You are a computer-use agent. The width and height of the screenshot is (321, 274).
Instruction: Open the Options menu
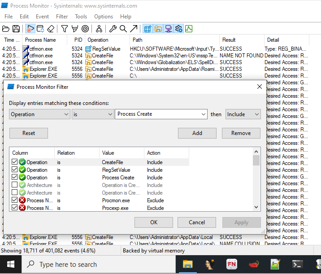(104, 17)
